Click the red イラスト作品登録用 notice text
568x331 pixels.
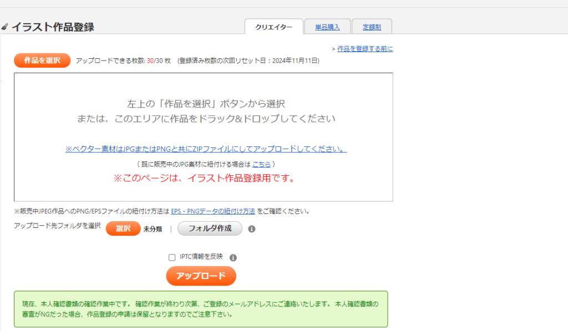click(x=205, y=178)
